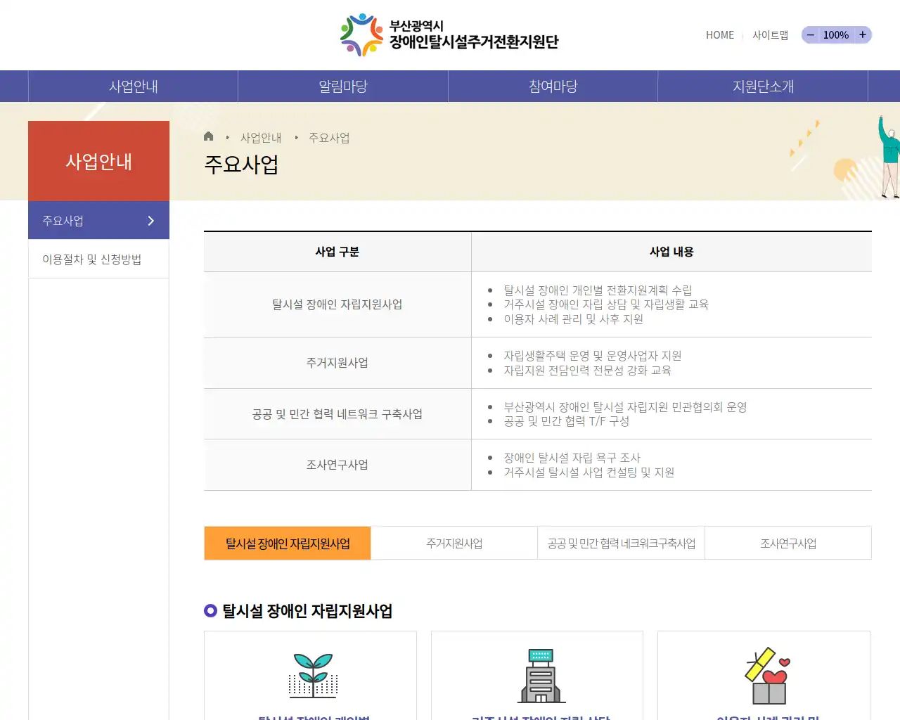Viewport: 900px width, 720px height.
Task: Click the plus zoom-in button
Action: [x=863, y=34]
